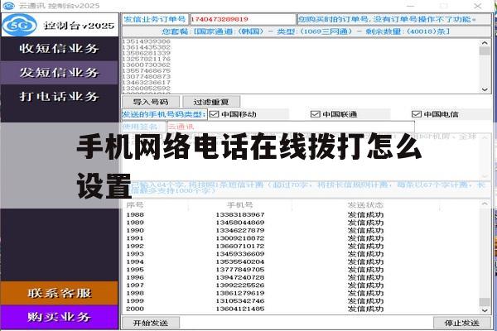497x331 pixels.
Task: Select row 1988 in the results table
Action: (301, 215)
